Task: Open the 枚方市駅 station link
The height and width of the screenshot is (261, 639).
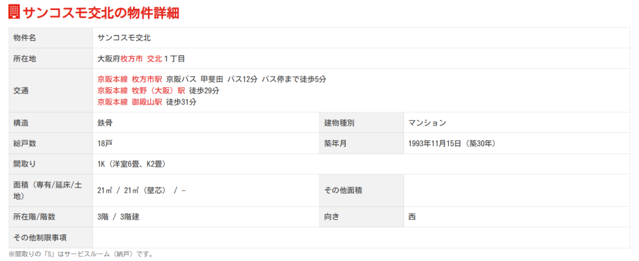Action: coord(147,79)
